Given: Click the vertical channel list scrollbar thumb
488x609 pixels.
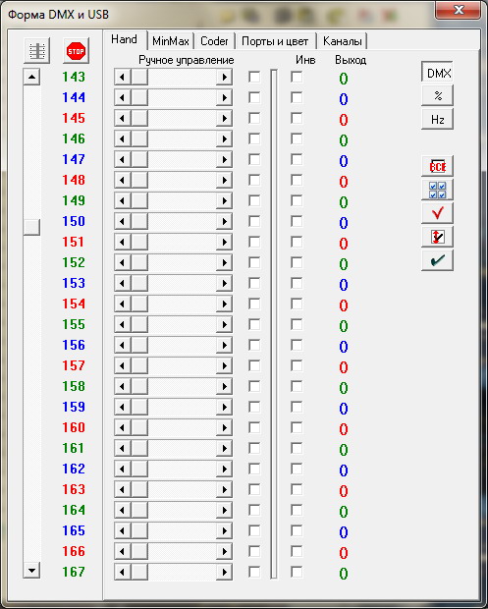Looking at the screenshot, I should coord(31,227).
